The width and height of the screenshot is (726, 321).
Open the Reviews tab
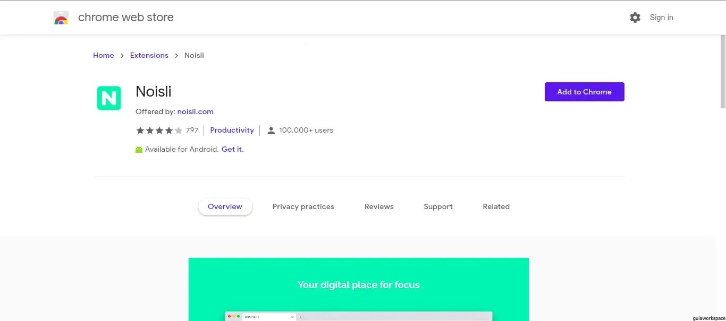coord(379,207)
